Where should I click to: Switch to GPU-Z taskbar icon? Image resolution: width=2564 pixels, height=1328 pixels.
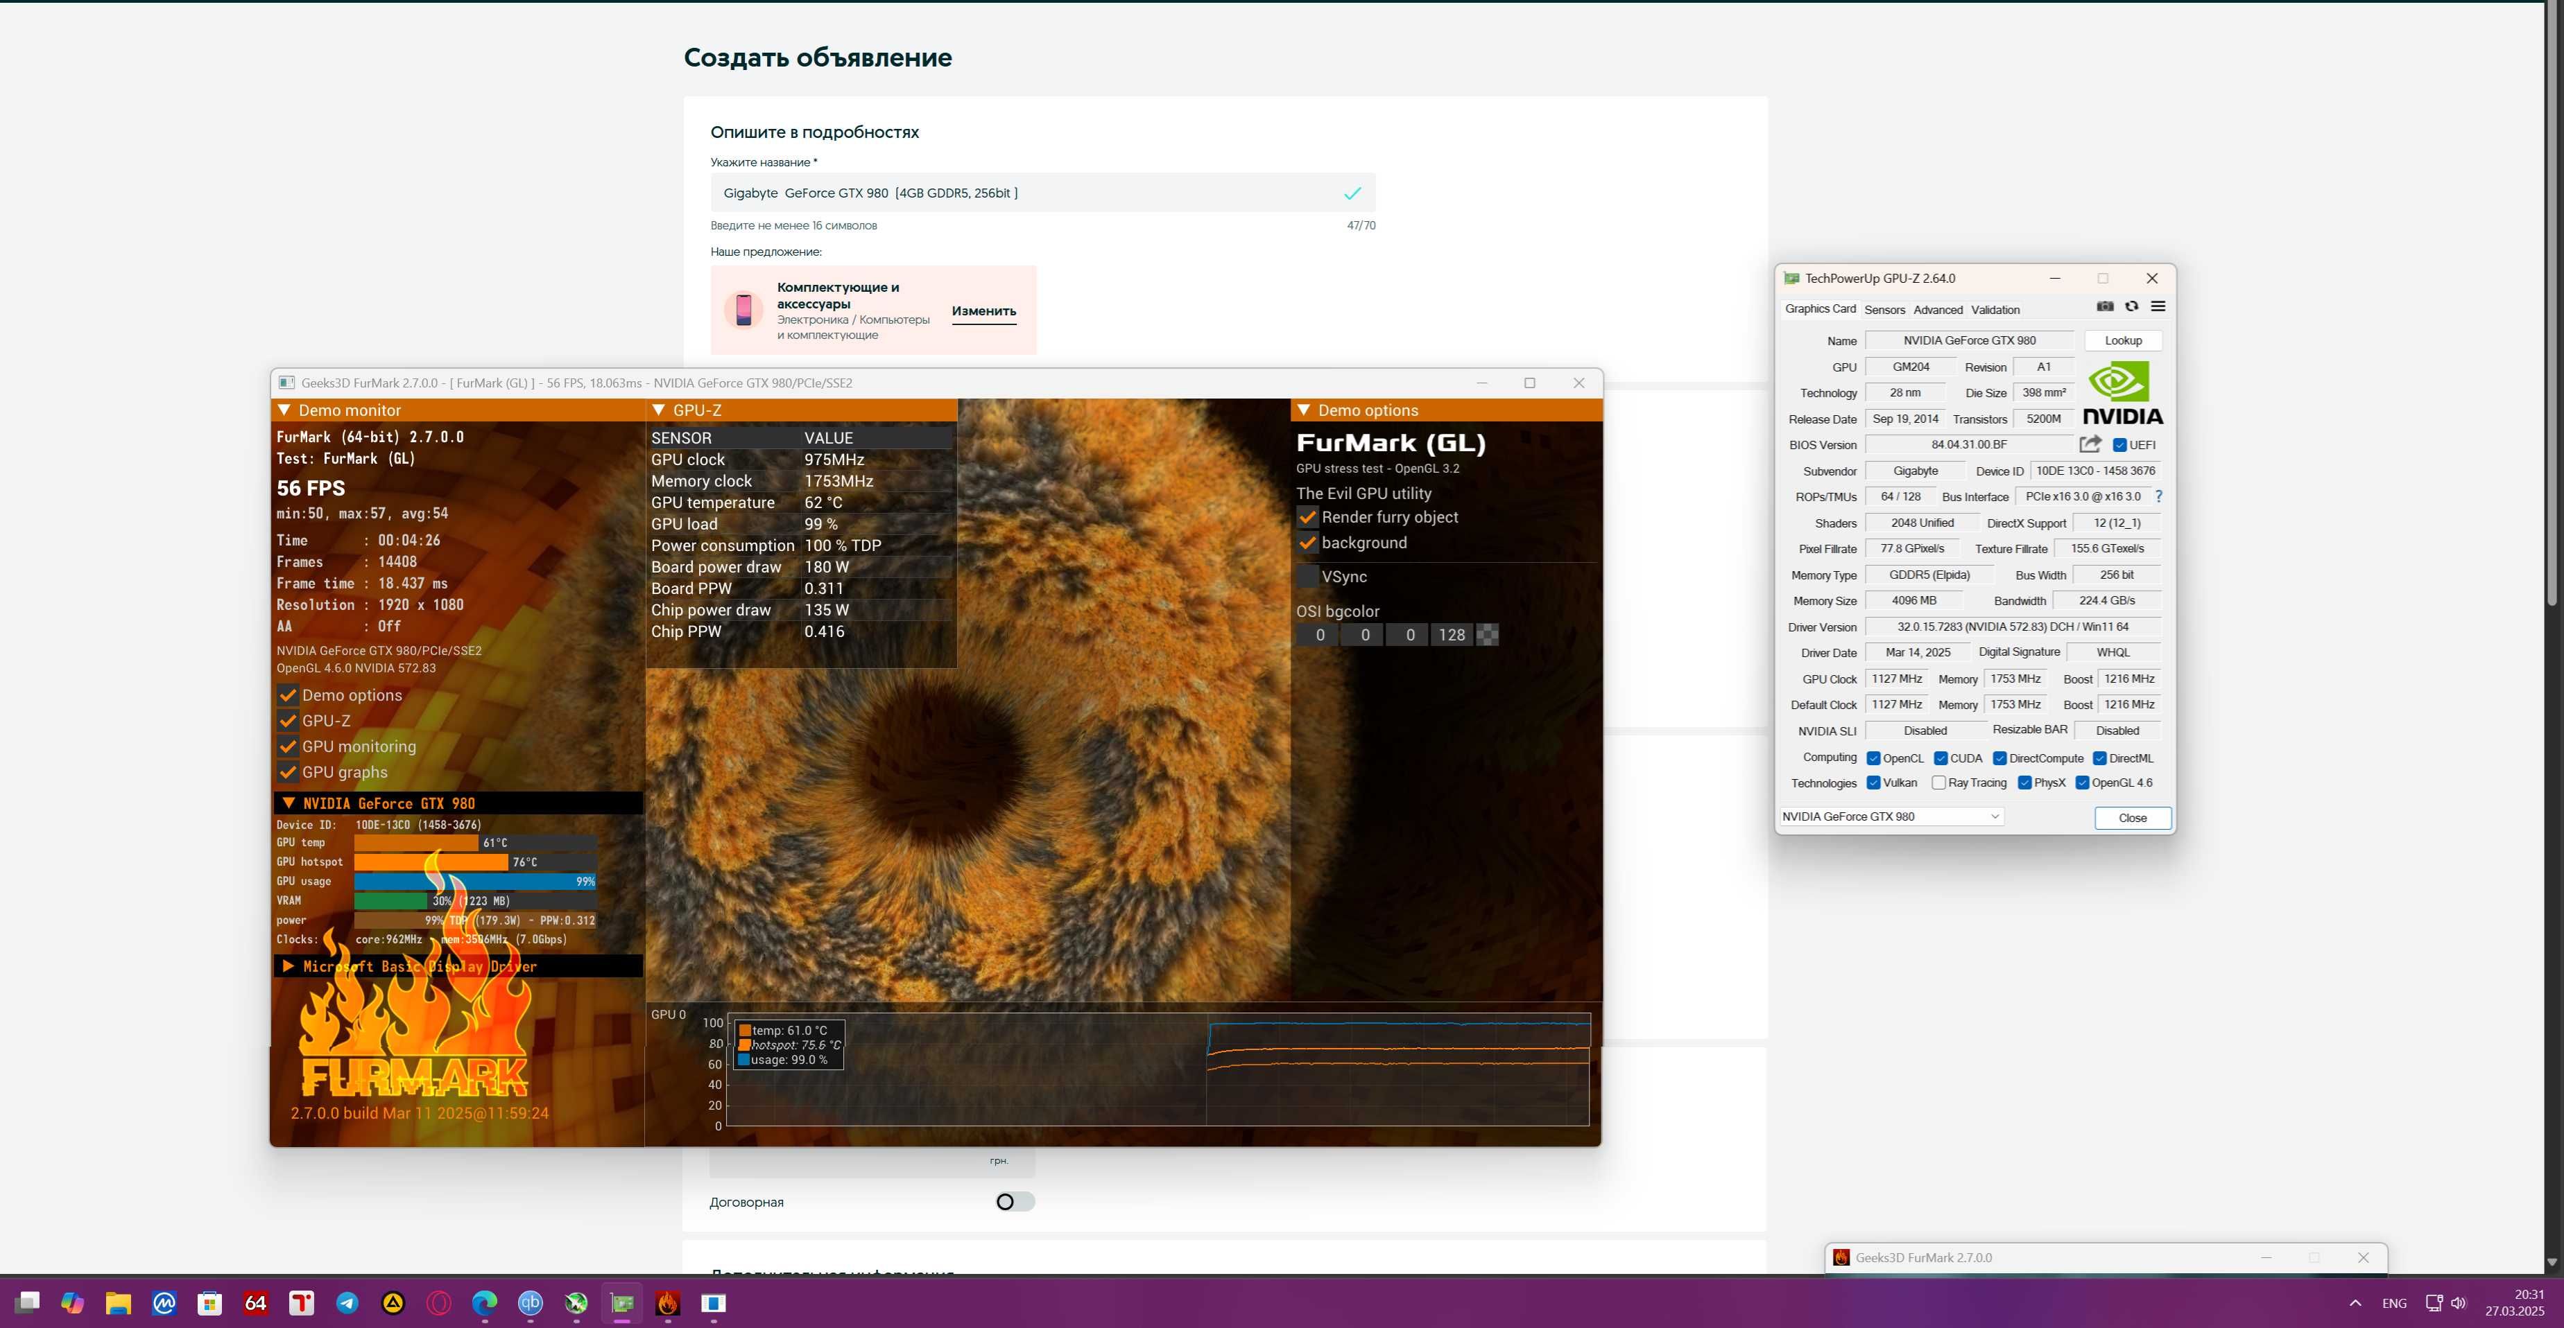click(622, 1302)
